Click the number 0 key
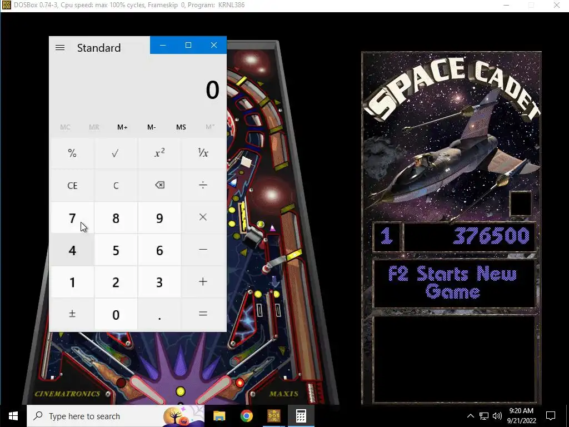569x427 pixels. click(116, 314)
